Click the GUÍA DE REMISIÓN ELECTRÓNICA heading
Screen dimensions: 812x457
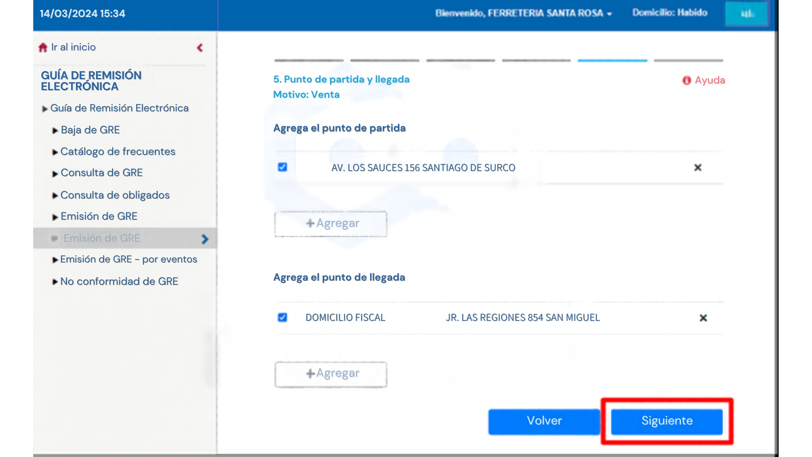tap(91, 81)
